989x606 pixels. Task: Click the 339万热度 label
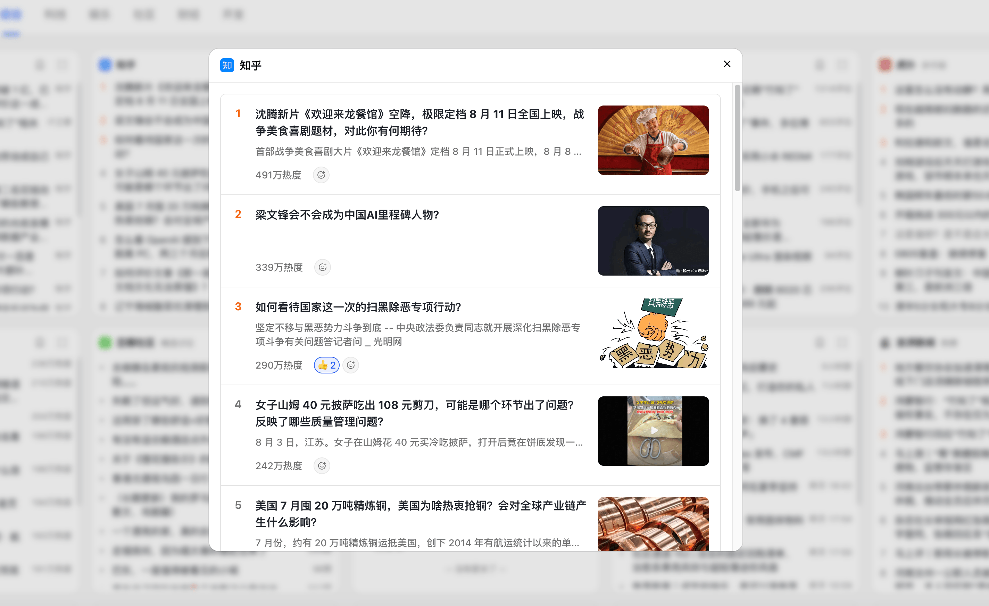[x=279, y=267]
